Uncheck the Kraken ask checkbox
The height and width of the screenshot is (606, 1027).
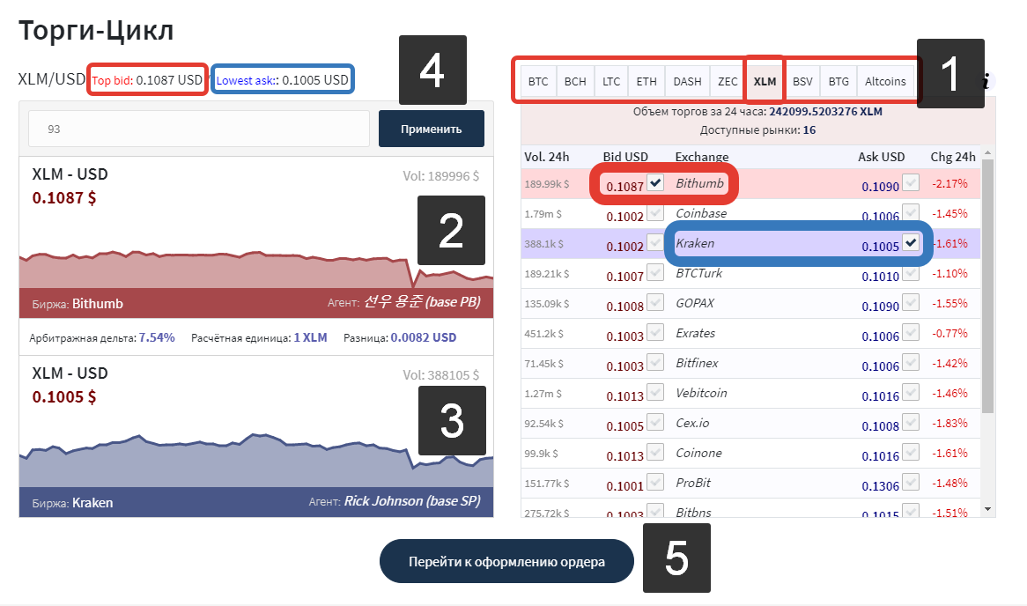pos(911,242)
